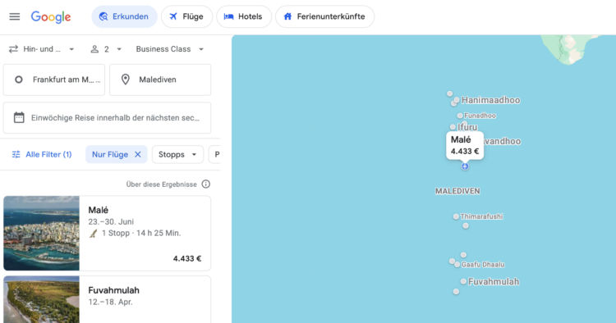Switch to the Erkunden tab
The width and height of the screenshot is (616, 323).
(x=124, y=16)
